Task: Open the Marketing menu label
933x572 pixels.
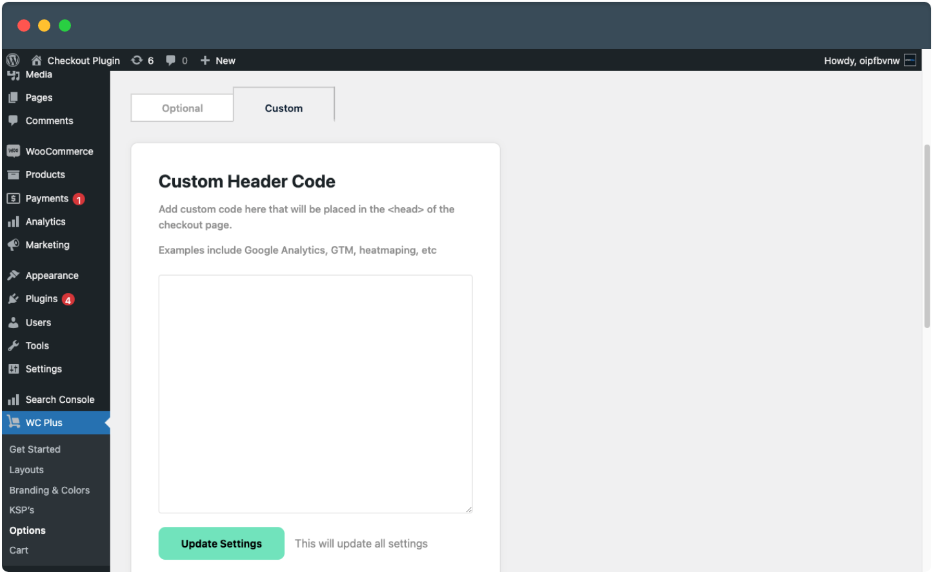Action: [x=48, y=245]
